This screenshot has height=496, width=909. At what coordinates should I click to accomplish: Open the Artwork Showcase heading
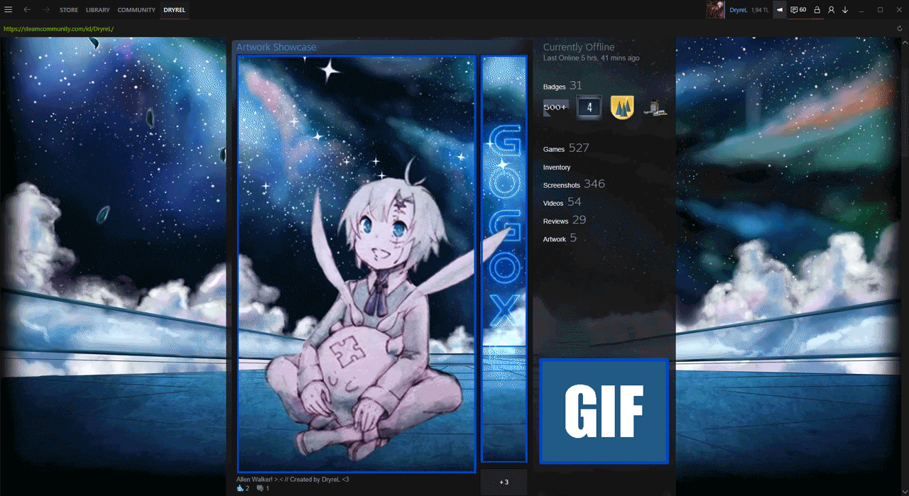(276, 47)
